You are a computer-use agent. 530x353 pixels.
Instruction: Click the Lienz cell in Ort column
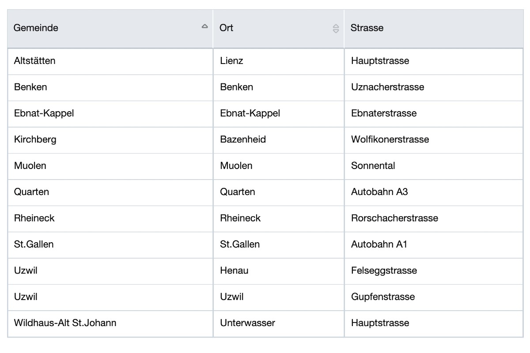[x=231, y=61]
